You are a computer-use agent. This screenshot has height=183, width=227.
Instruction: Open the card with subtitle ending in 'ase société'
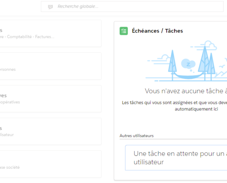pos(50,164)
